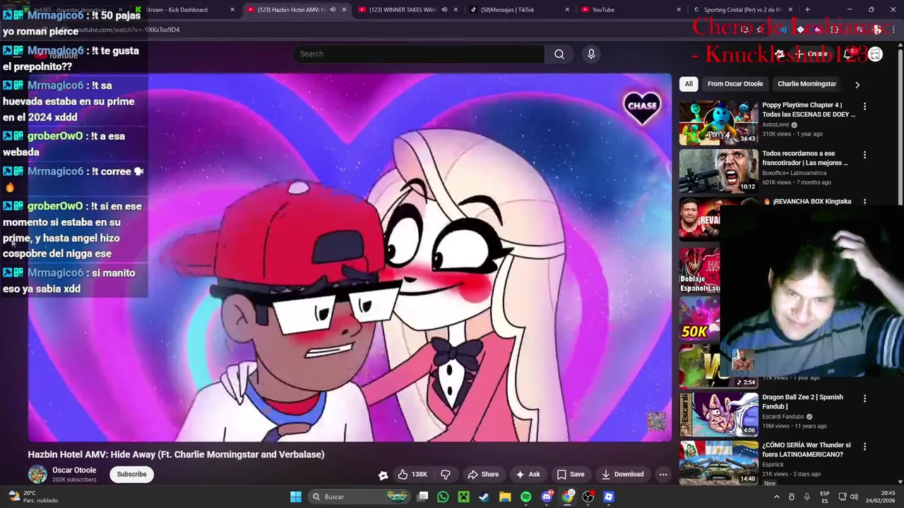The height and width of the screenshot is (508, 904).
Task: Open options for ¿CÓMO SERÍA War Thunder video
Action: pos(864,447)
